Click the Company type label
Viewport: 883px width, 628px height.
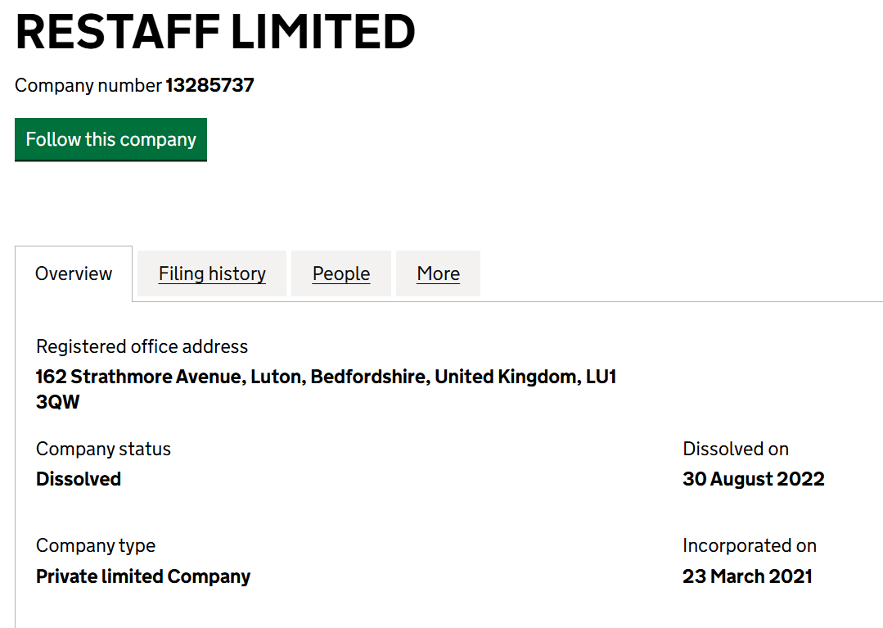(x=96, y=545)
